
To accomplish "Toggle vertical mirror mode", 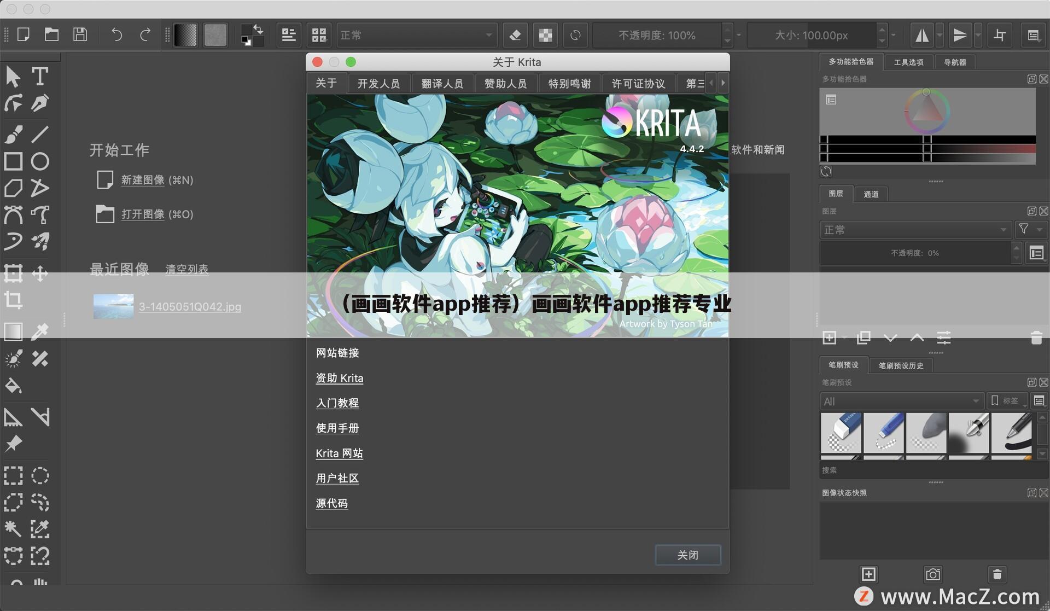I will pos(960,35).
